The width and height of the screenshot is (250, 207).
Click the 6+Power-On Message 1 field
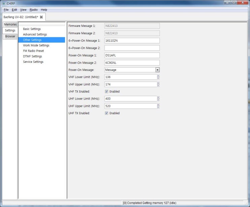click(x=132, y=41)
